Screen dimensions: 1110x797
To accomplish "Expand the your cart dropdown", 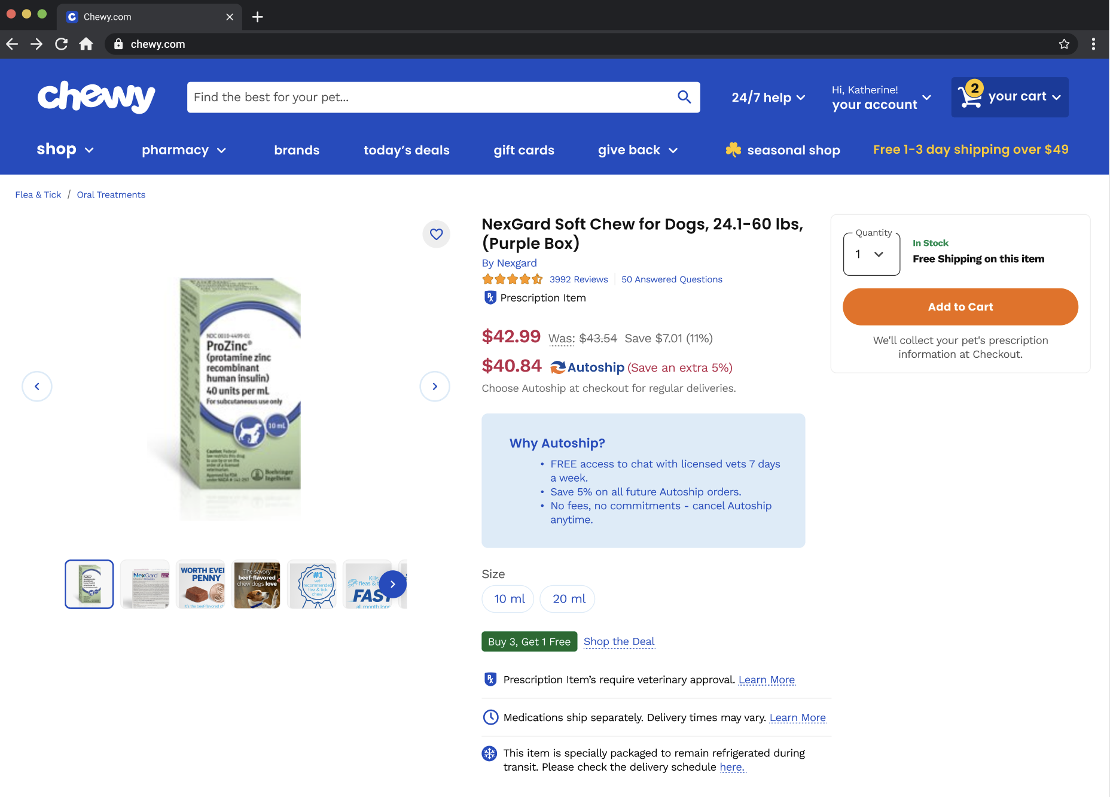I will click(x=1010, y=97).
